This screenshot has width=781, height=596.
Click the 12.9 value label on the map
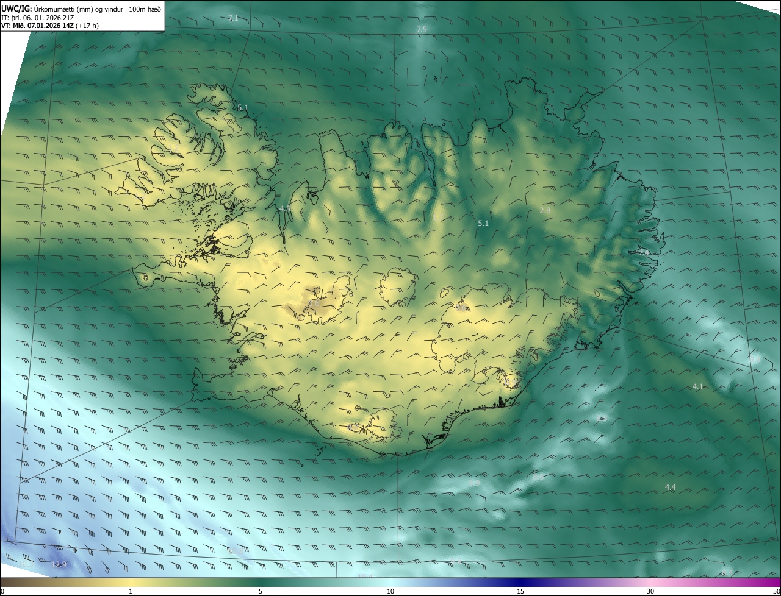click(59, 565)
